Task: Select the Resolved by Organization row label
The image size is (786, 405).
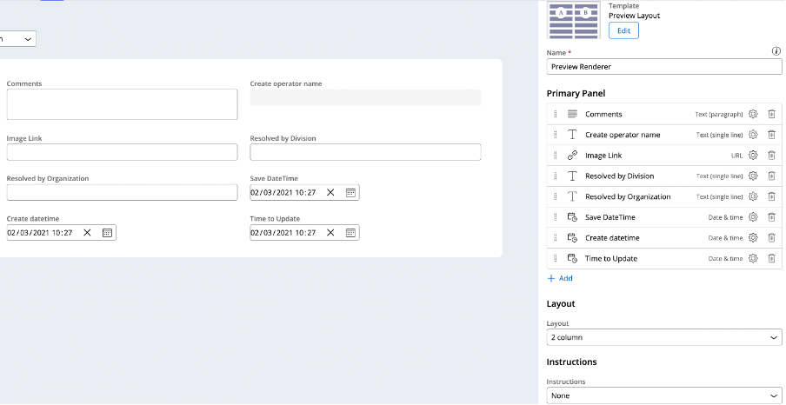Action: click(x=628, y=196)
